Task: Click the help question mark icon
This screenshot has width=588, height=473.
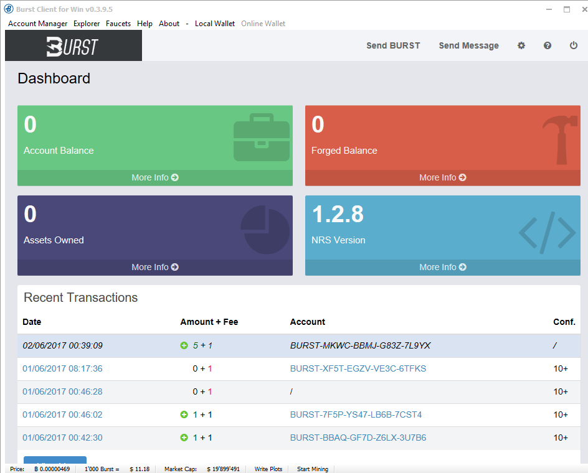Action: [x=548, y=45]
